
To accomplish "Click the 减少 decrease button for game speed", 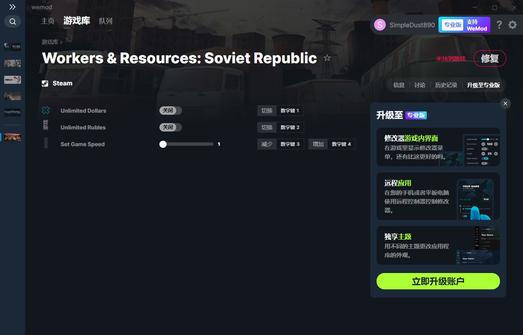I will click(267, 144).
